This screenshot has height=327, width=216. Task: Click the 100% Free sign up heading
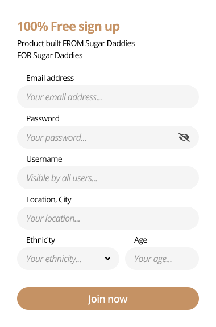(x=68, y=27)
